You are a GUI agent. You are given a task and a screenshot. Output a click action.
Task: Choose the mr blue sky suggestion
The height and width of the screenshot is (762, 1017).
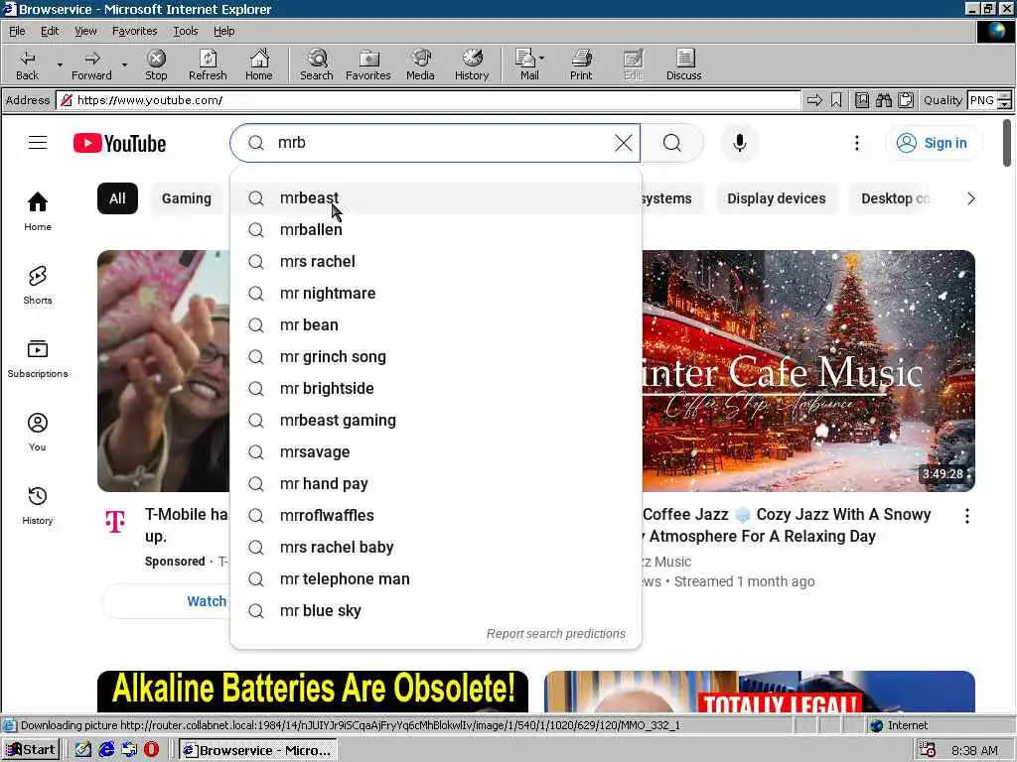[x=435, y=611]
